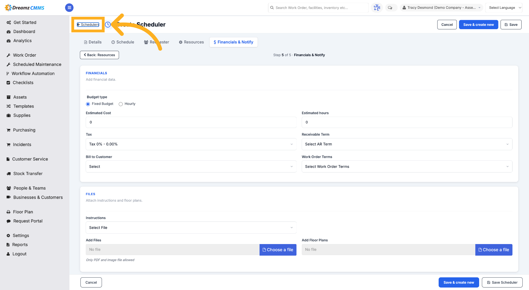This screenshot has height=290, width=529.
Task: Click the Dreamz CMMS logo
Action: click(25, 8)
